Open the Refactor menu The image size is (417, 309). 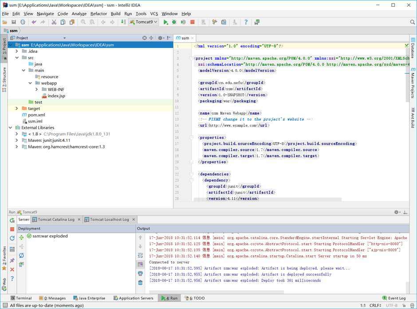click(98, 14)
